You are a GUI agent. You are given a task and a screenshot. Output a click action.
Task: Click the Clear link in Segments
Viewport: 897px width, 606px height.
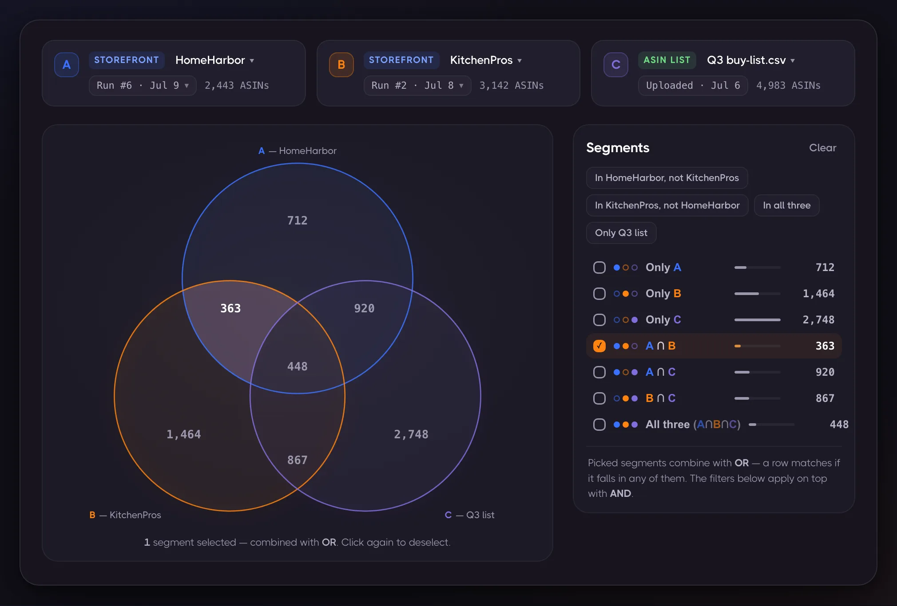822,148
